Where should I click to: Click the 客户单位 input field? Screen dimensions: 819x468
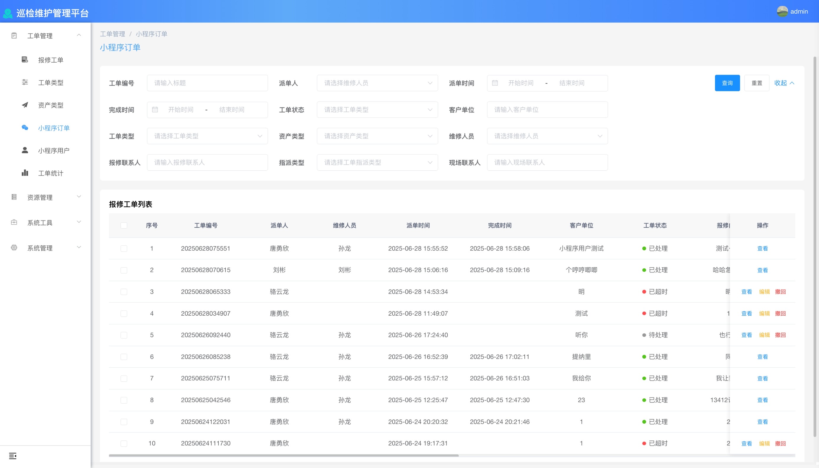547,110
